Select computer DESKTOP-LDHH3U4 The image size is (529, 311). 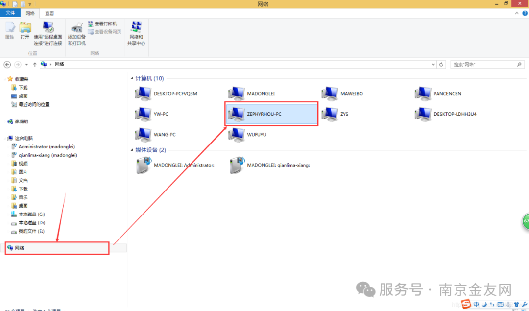pos(445,114)
